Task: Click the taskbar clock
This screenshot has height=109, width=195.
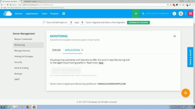Action: point(189,107)
